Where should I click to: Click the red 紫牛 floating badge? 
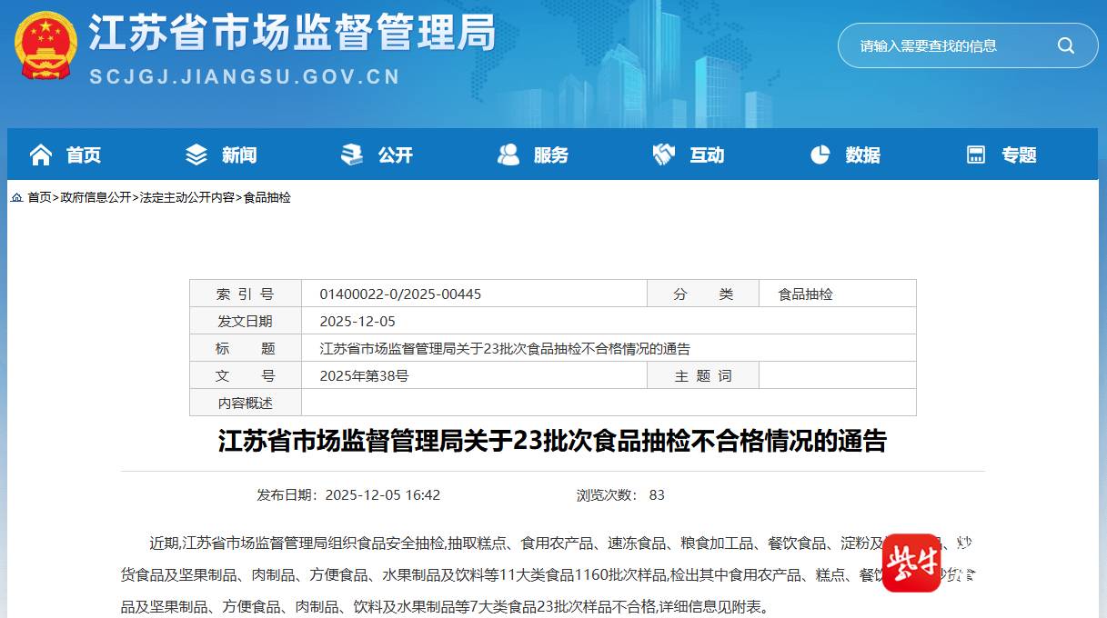pyautogui.click(x=911, y=563)
